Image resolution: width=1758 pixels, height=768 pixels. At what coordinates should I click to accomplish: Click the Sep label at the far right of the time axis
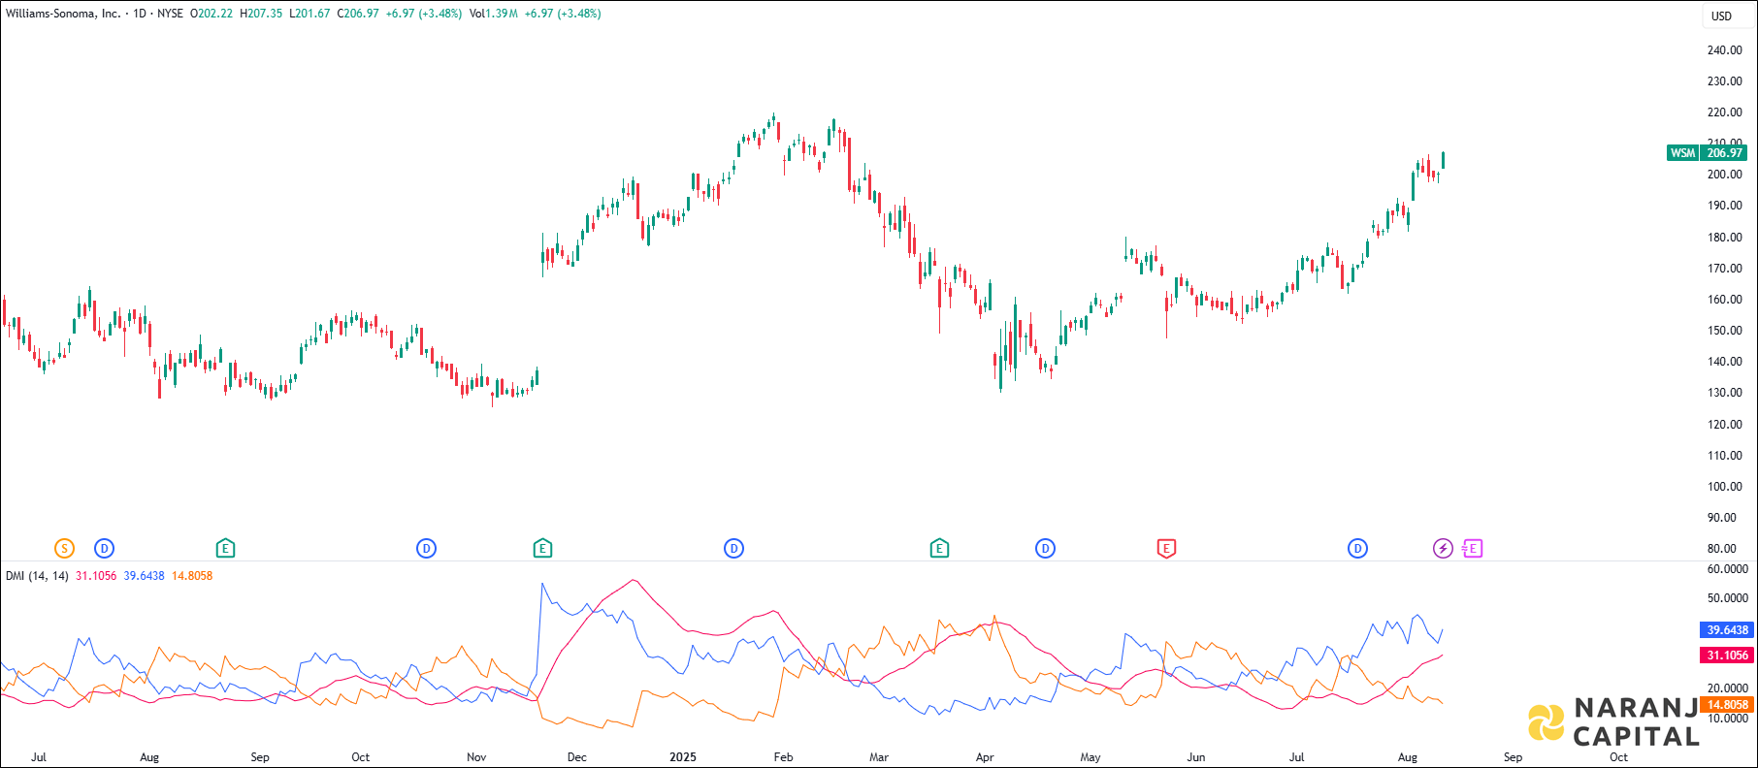(1514, 757)
